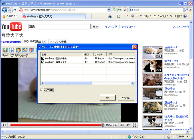
Task: Open the Home button dropdown arrow
Action: [114, 16]
